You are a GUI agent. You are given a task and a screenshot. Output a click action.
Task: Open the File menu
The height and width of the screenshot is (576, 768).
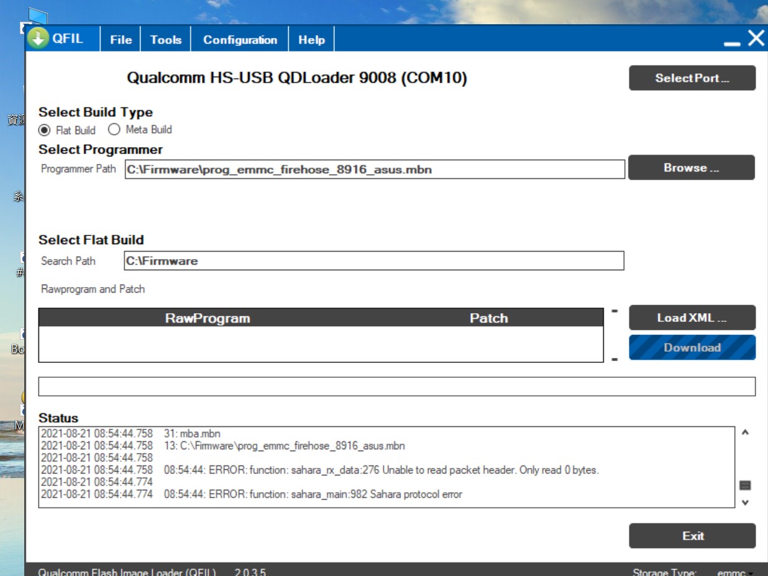[121, 40]
